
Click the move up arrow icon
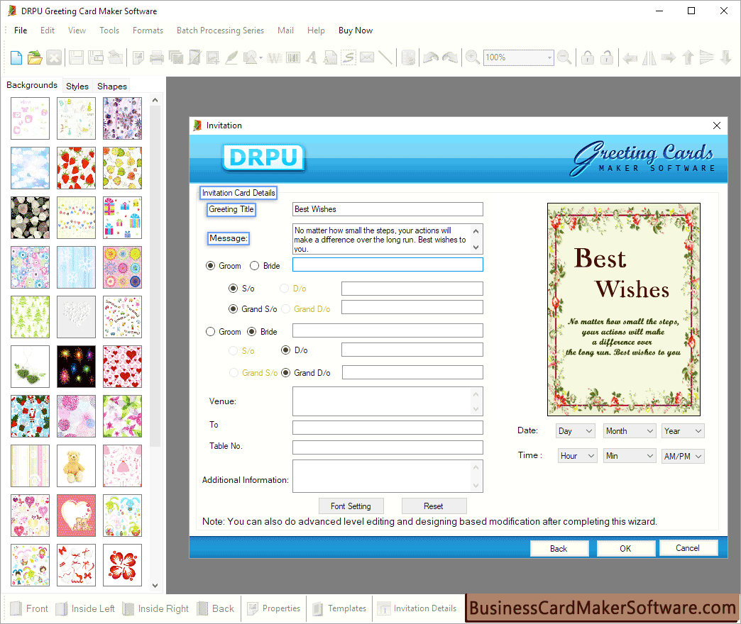[x=688, y=57]
